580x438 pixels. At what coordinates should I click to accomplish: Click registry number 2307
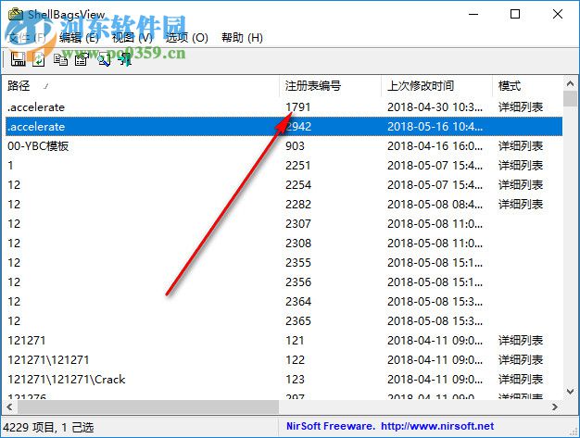click(298, 223)
